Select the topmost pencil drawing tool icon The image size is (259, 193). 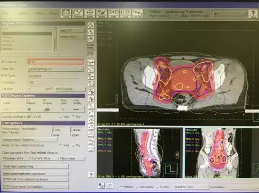pyautogui.click(x=91, y=25)
